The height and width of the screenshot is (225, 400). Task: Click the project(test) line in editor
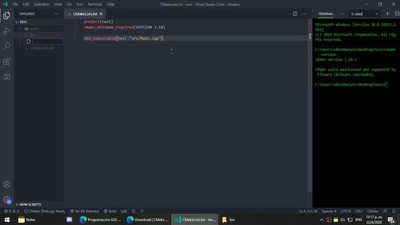point(99,22)
